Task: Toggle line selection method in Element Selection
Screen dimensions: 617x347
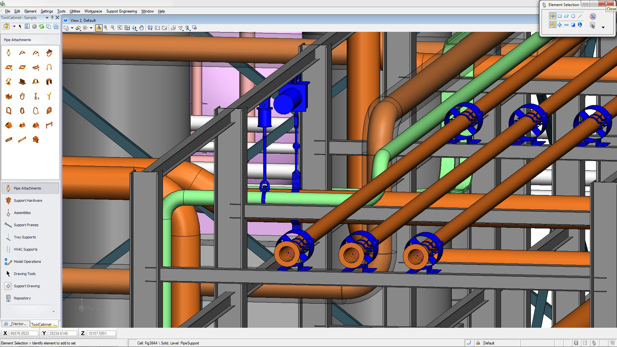Action: tap(580, 16)
